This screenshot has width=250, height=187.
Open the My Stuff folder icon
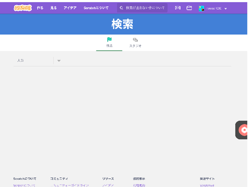[x=189, y=8]
